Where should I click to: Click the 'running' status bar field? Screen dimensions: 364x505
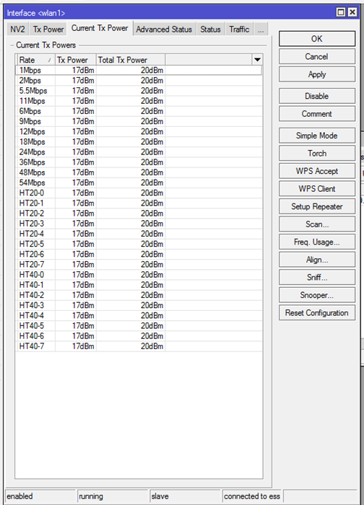[x=113, y=496]
